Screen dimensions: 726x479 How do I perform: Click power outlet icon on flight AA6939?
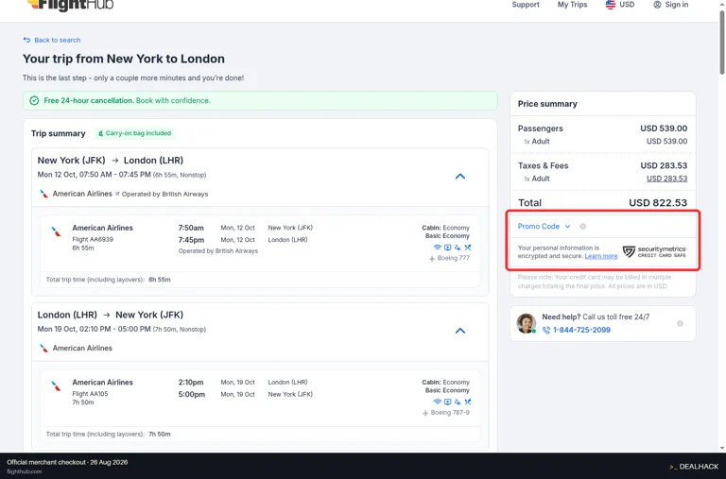click(458, 248)
